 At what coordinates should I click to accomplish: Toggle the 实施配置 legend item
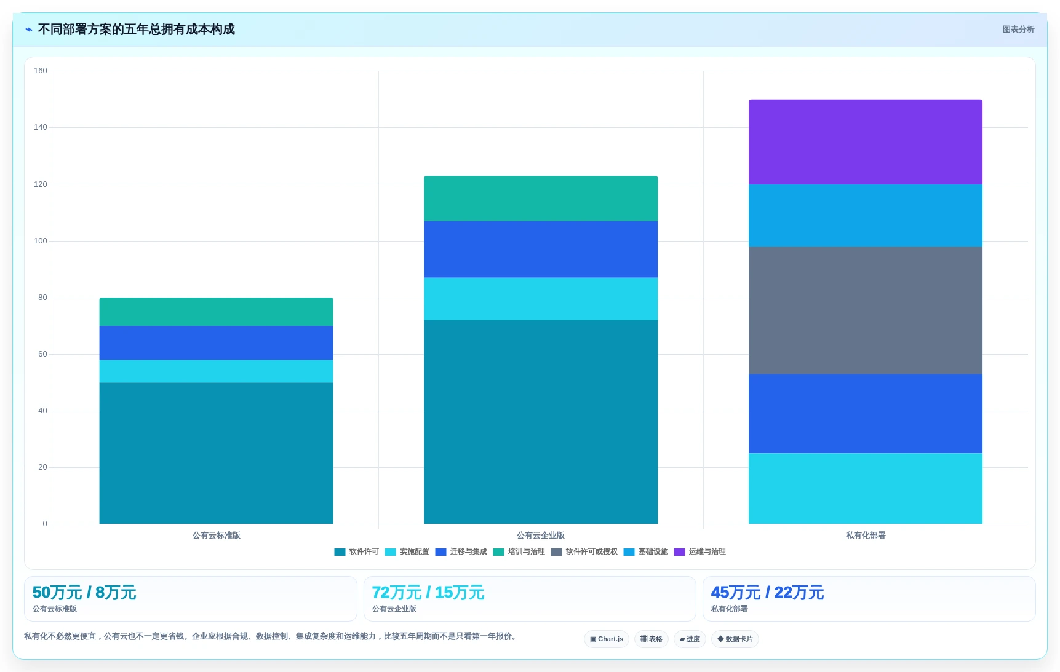tap(407, 552)
